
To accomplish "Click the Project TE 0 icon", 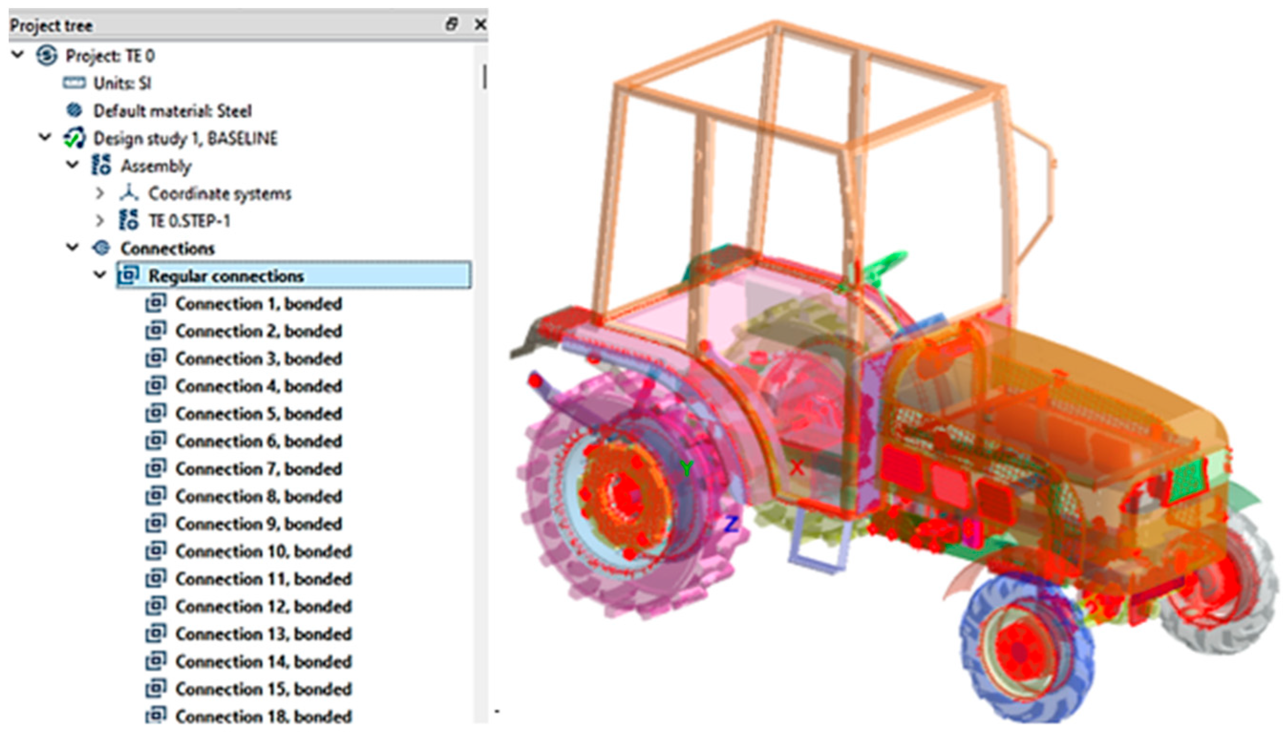I will [46, 55].
